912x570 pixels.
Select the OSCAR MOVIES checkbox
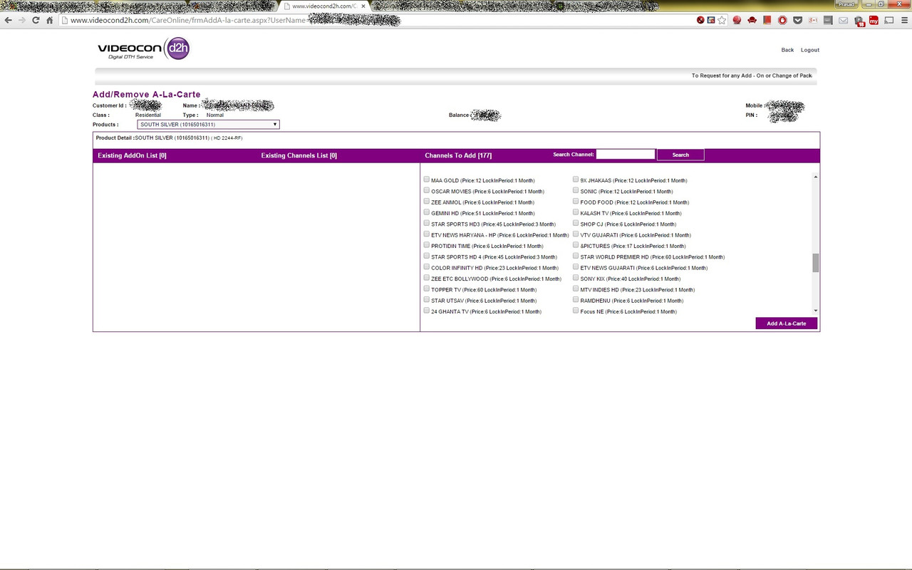(x=427, y=190)
